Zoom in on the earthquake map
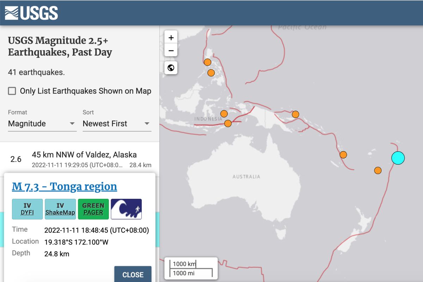The width and height of the screenshot is (423, 282). (171, 37)
